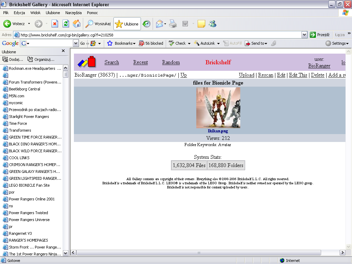Click the Organizuj favorites icon
The image size is (352, 264).
[30, 59]
